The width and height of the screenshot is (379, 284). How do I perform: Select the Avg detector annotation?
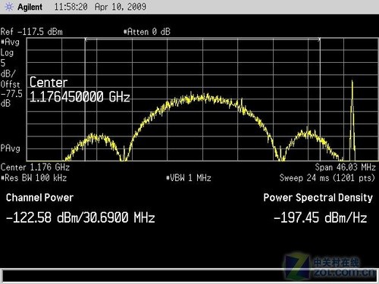coord(10,42)
